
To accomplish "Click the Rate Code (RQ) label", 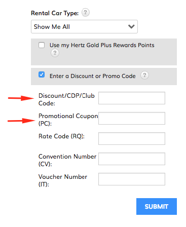I will pyautogui.click(x=61, y=136).
